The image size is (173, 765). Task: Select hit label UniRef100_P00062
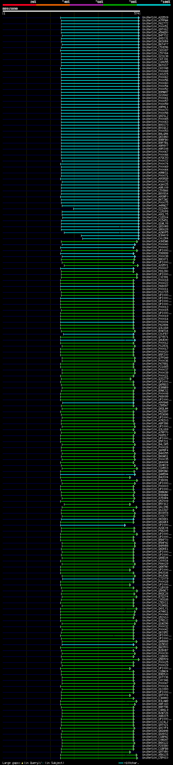tap(155, 77)
